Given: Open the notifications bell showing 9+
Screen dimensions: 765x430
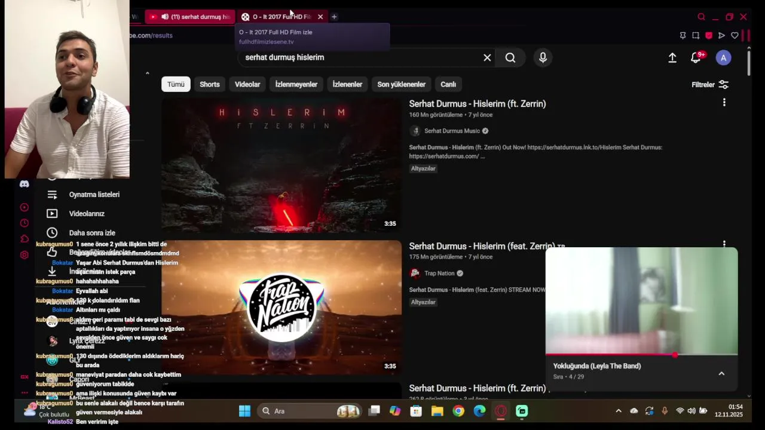Looking at the screenshot, I should coord(696,57).
